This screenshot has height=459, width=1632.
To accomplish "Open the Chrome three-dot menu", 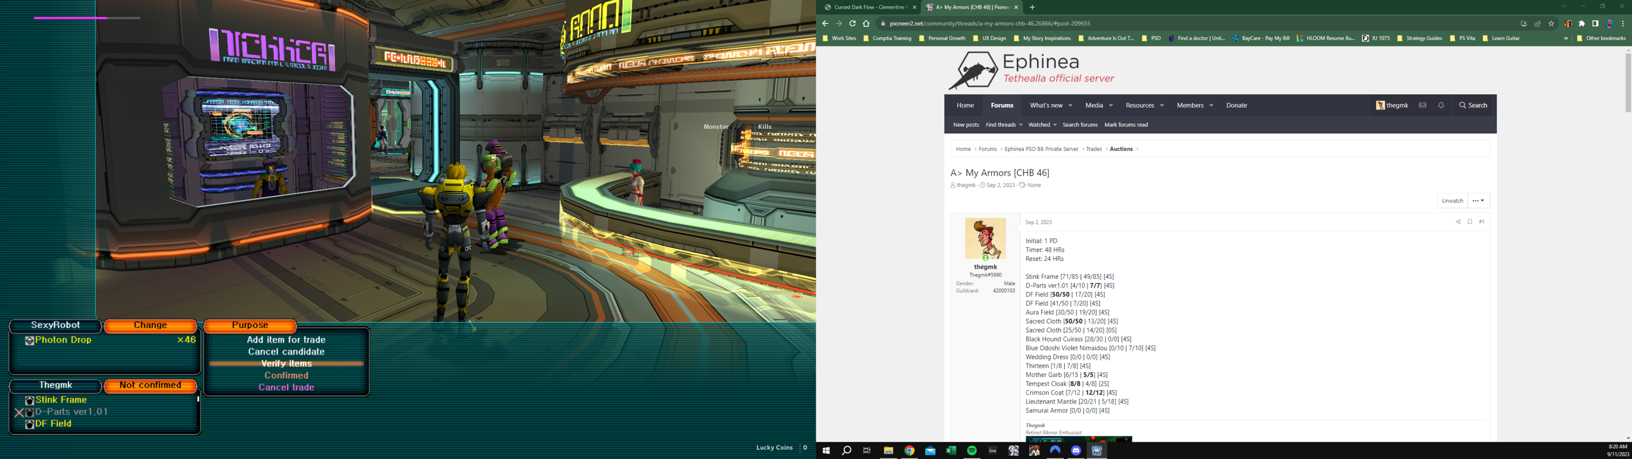I will click(1622, 24).
